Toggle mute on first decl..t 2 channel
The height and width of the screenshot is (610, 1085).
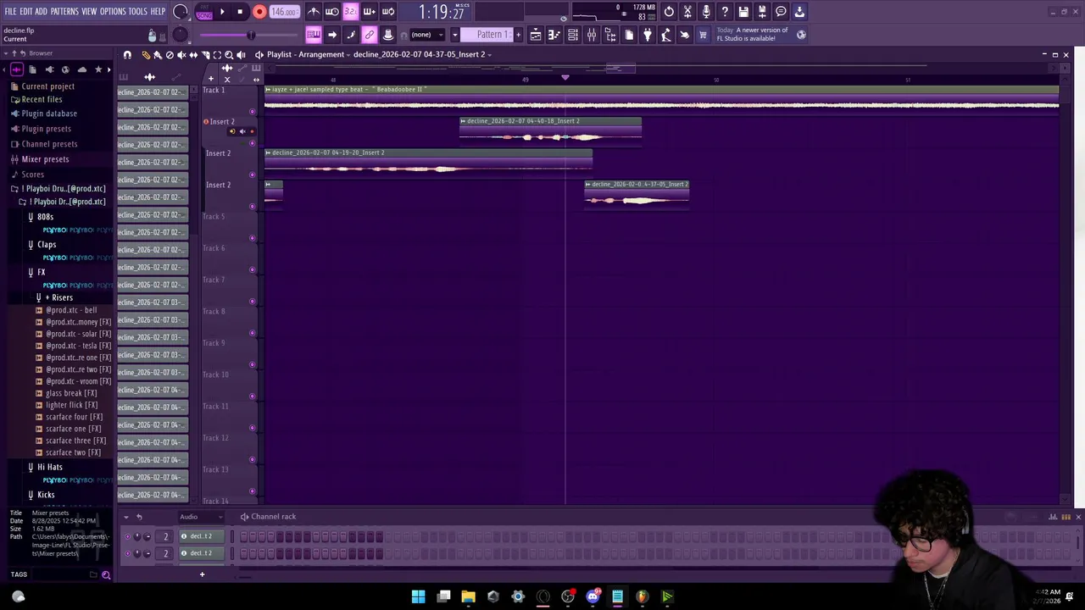point(127,536)
